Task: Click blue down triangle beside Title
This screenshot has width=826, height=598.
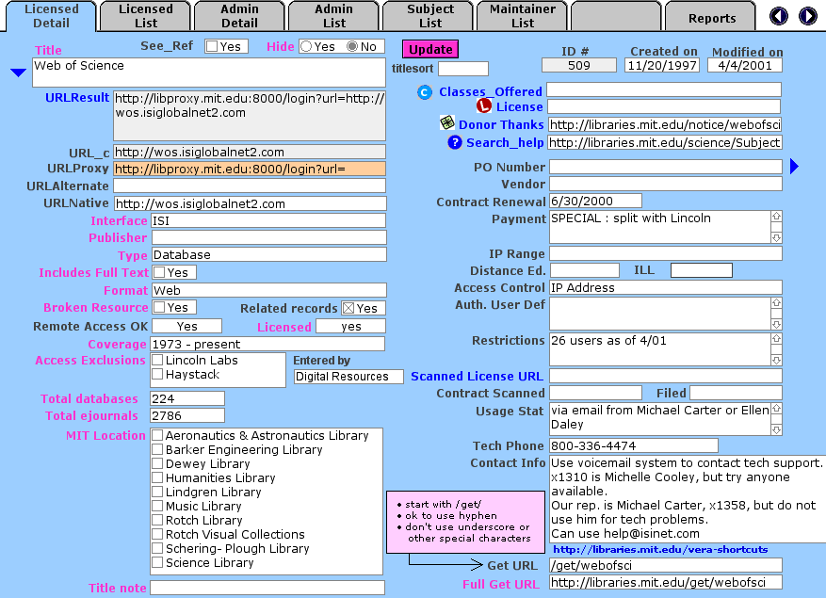Action: (x=16, y=73)
